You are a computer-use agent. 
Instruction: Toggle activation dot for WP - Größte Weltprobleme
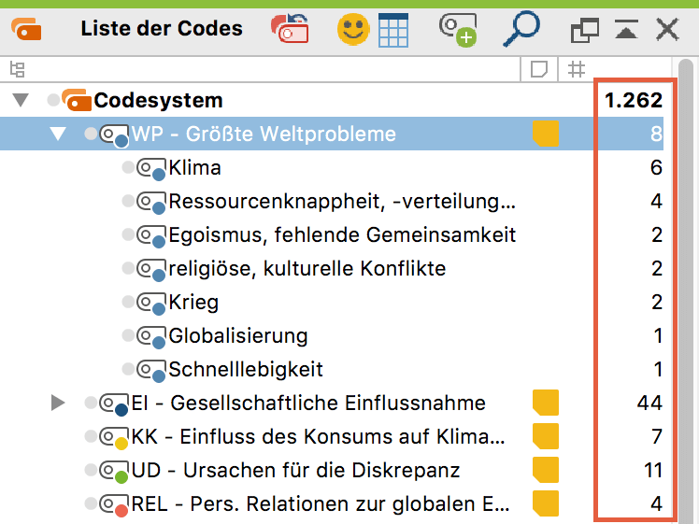click(91, 134)
